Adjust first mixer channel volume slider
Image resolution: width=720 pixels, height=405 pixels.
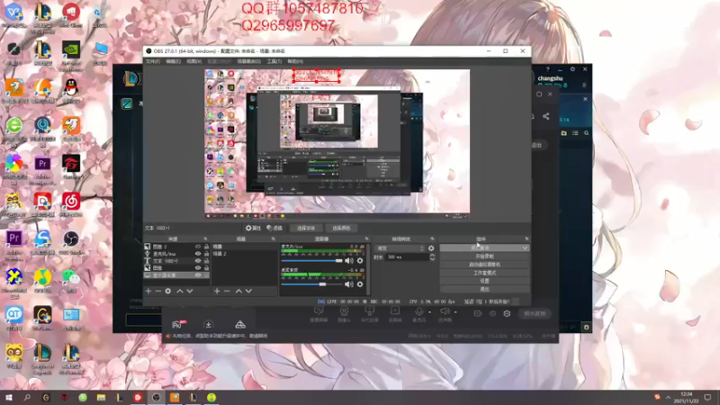click(312, 261)
